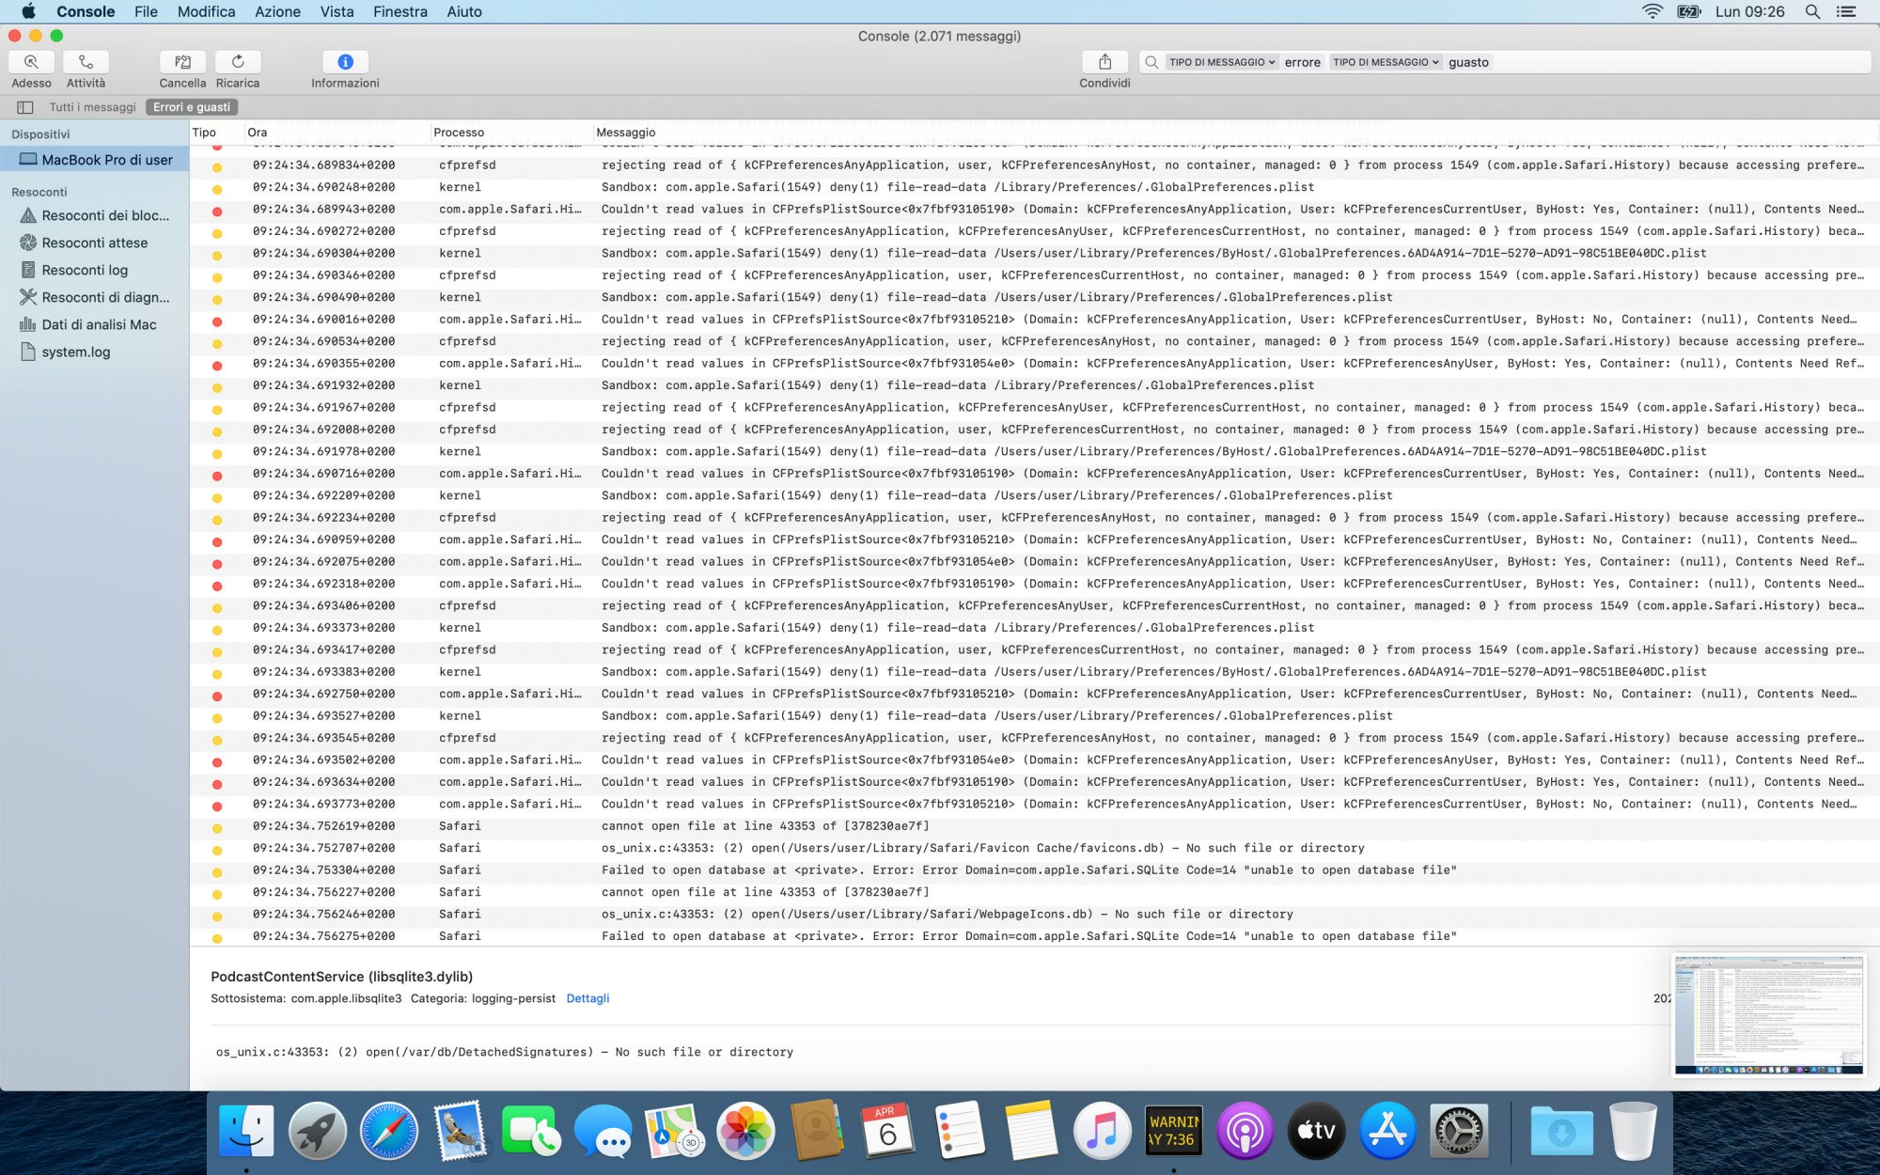Select com.apple.Safari.Hi row at 09:24:34.689943
The image size is (1880, 1175).
1034,209
